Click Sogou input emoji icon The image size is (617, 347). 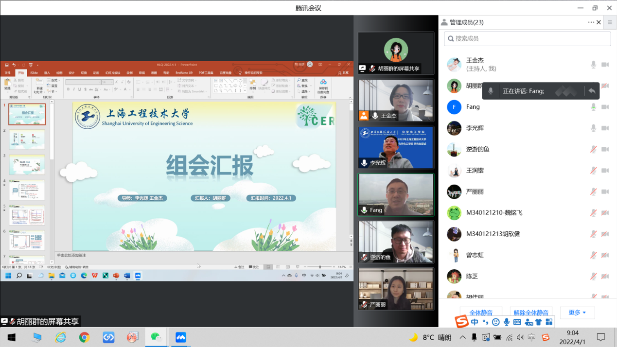pos(495,322)
